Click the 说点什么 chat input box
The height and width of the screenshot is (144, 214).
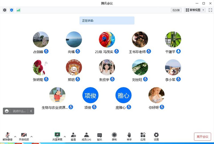point(19,111)
